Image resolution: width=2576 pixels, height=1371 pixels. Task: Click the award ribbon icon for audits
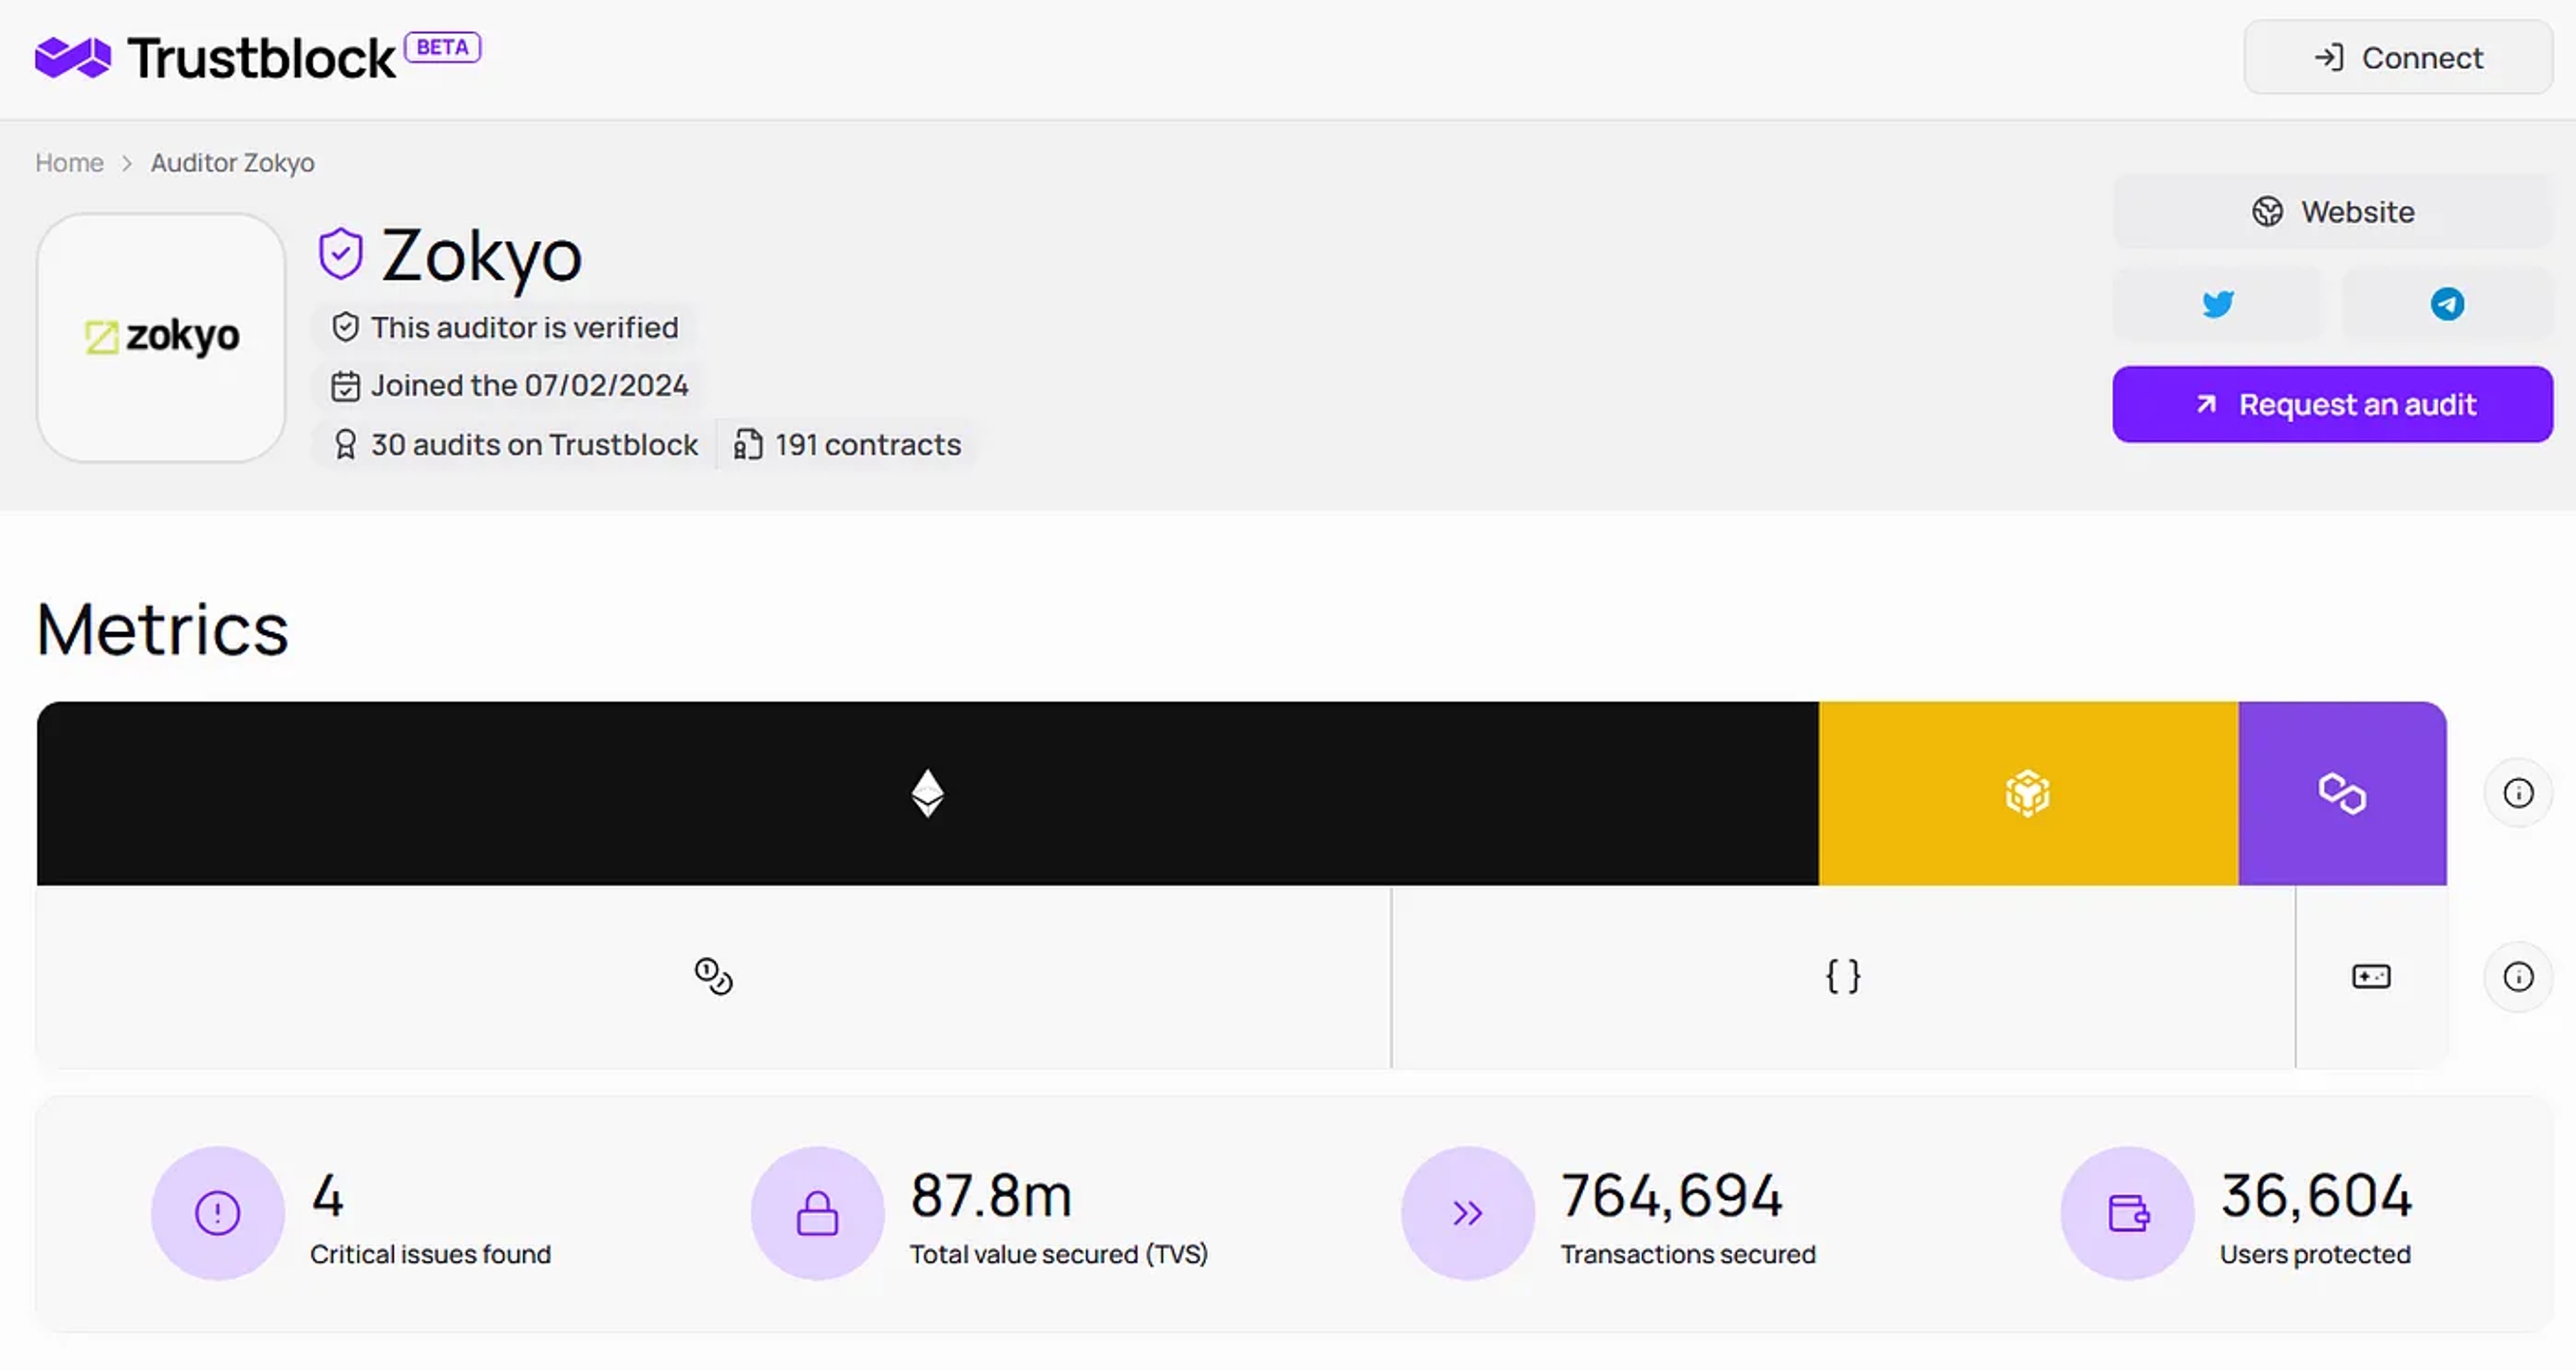coord(345,444)
